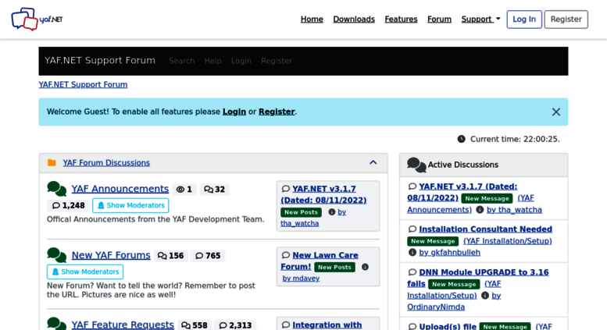Open the Installation Consultant Needed topic
The width and height of the screenshot is (607, 330).
click(485, 229)
